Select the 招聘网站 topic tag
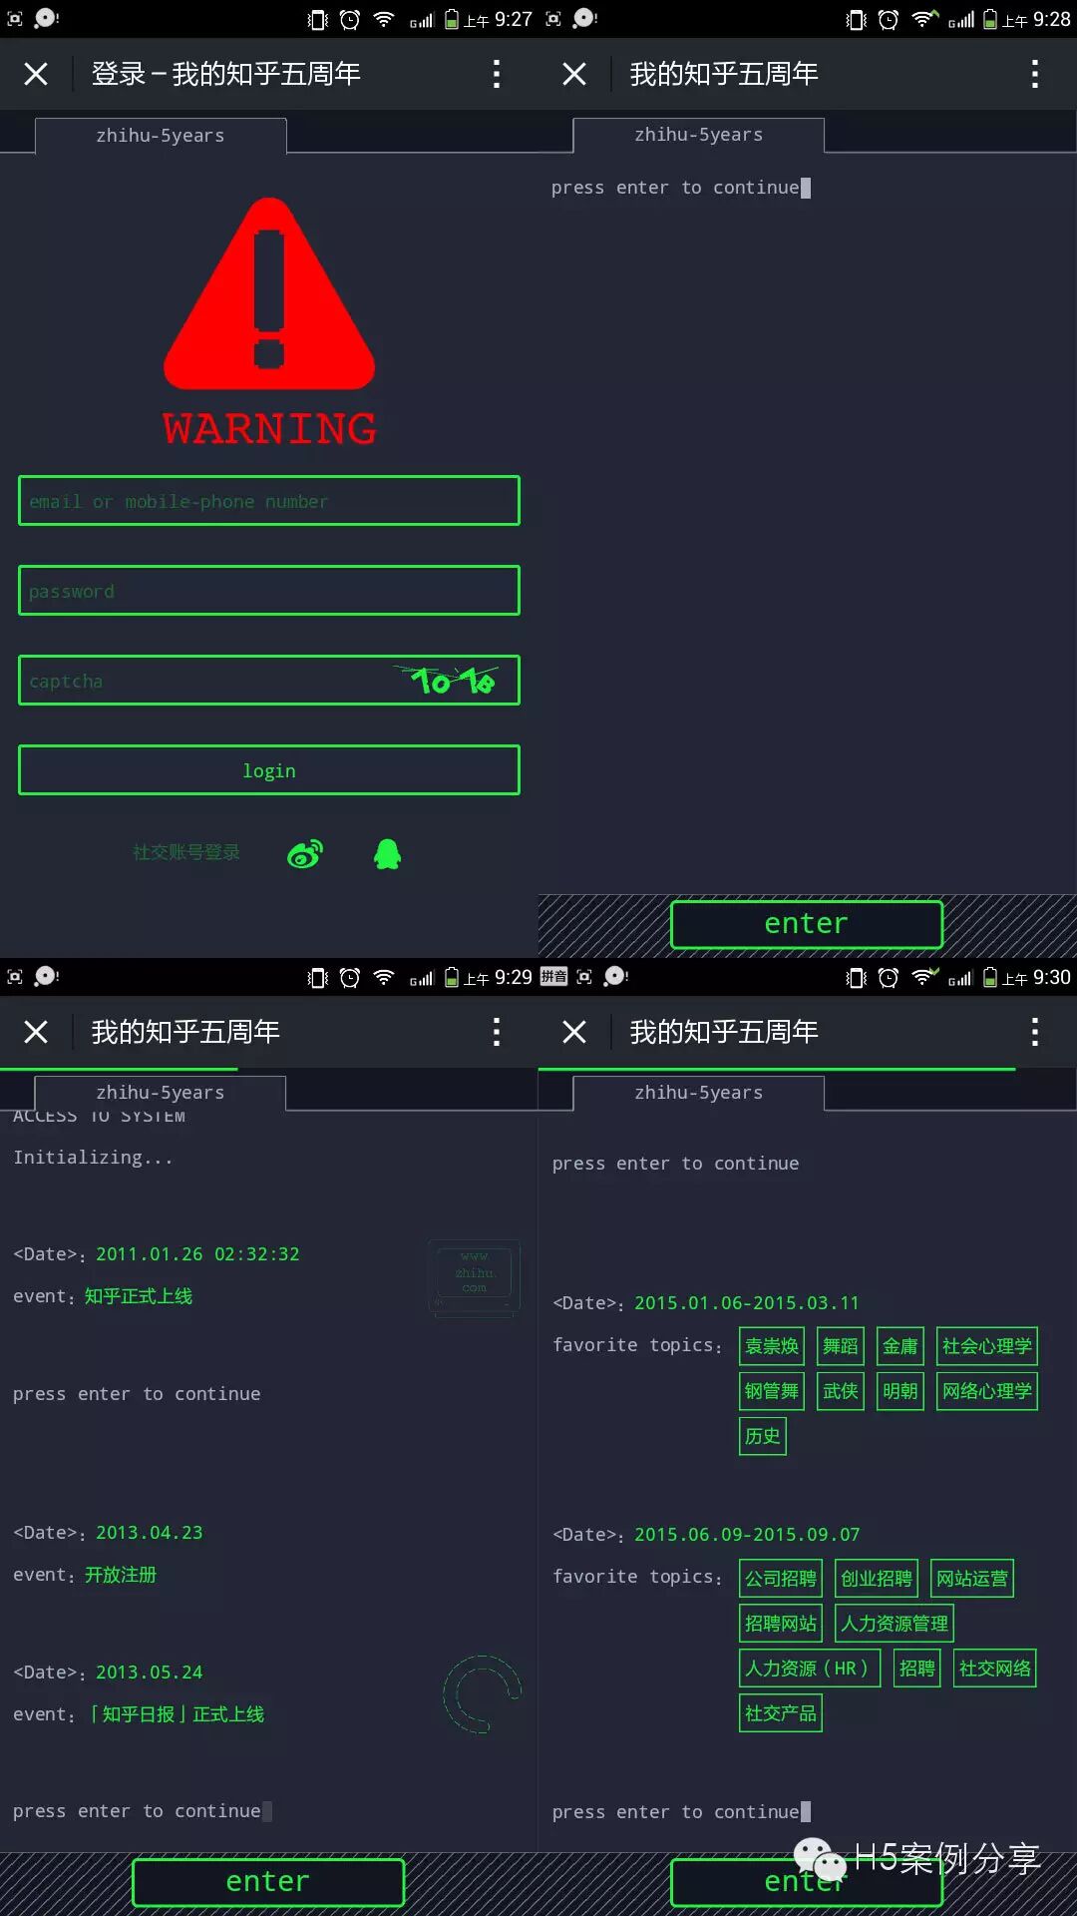The width and height of the screenshot is (1077, 1916). [x=781, y=1624]
